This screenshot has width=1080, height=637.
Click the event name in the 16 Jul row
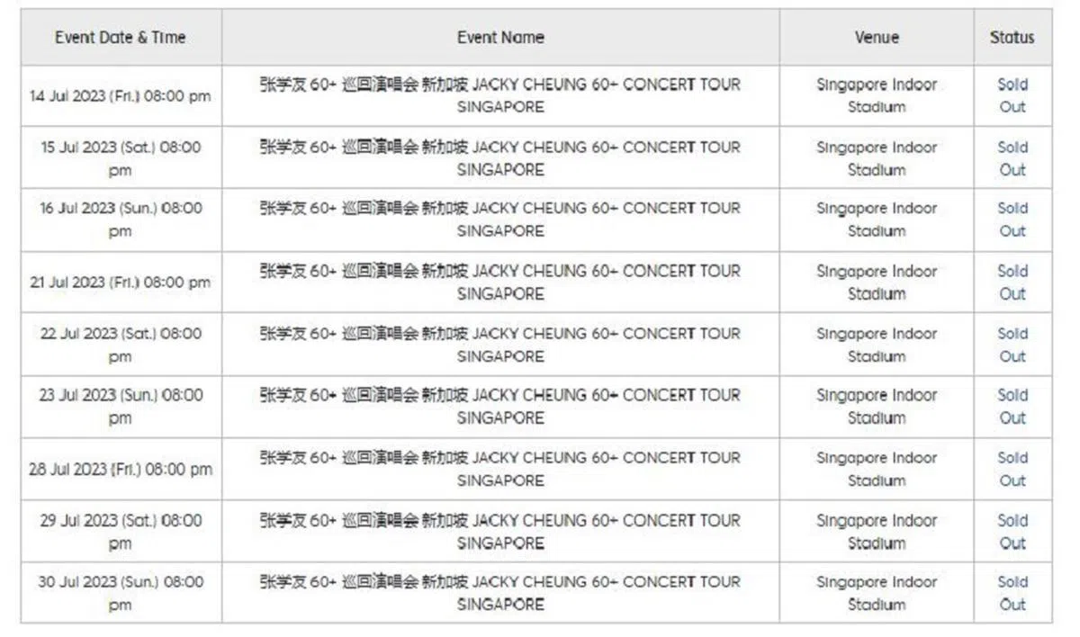[500, 220]
